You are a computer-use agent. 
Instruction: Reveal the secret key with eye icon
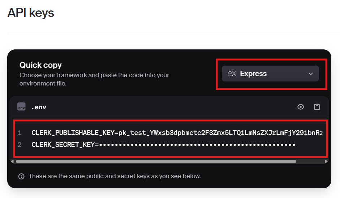(x=301, y=107)
